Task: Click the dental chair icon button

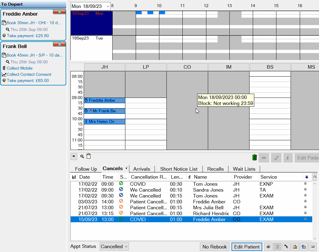Action: (x=276, y=158)
